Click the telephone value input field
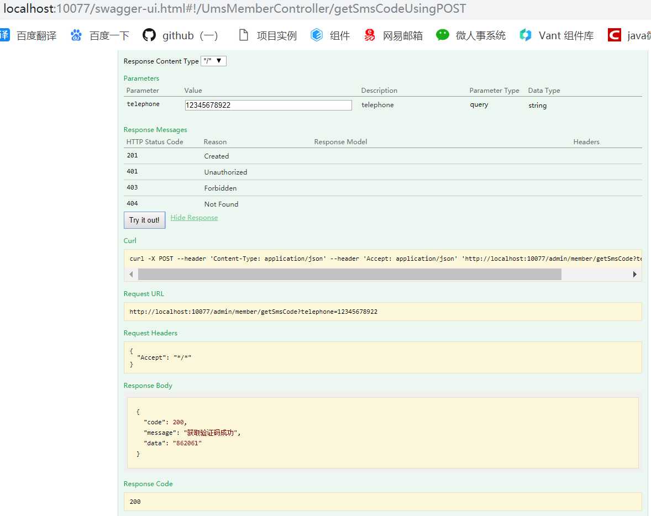This screenshot has width=651, height=516. click(268, 105)
